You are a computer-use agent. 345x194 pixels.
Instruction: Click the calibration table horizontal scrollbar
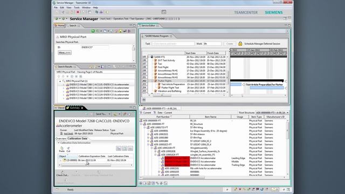[x=86, y=165]
